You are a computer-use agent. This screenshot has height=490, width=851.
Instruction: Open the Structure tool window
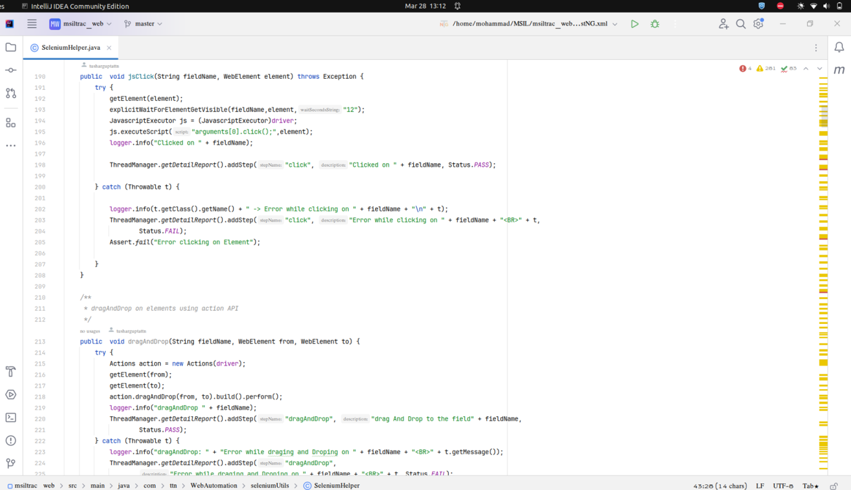click(10, 122)
